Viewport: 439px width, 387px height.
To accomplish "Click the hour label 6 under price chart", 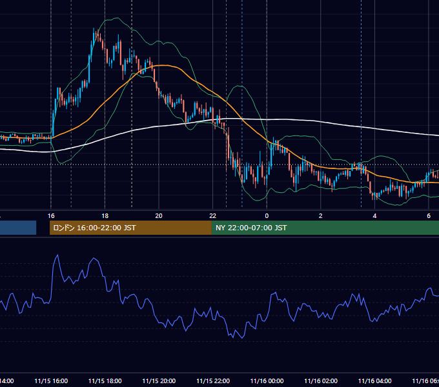I will point(429,216).
